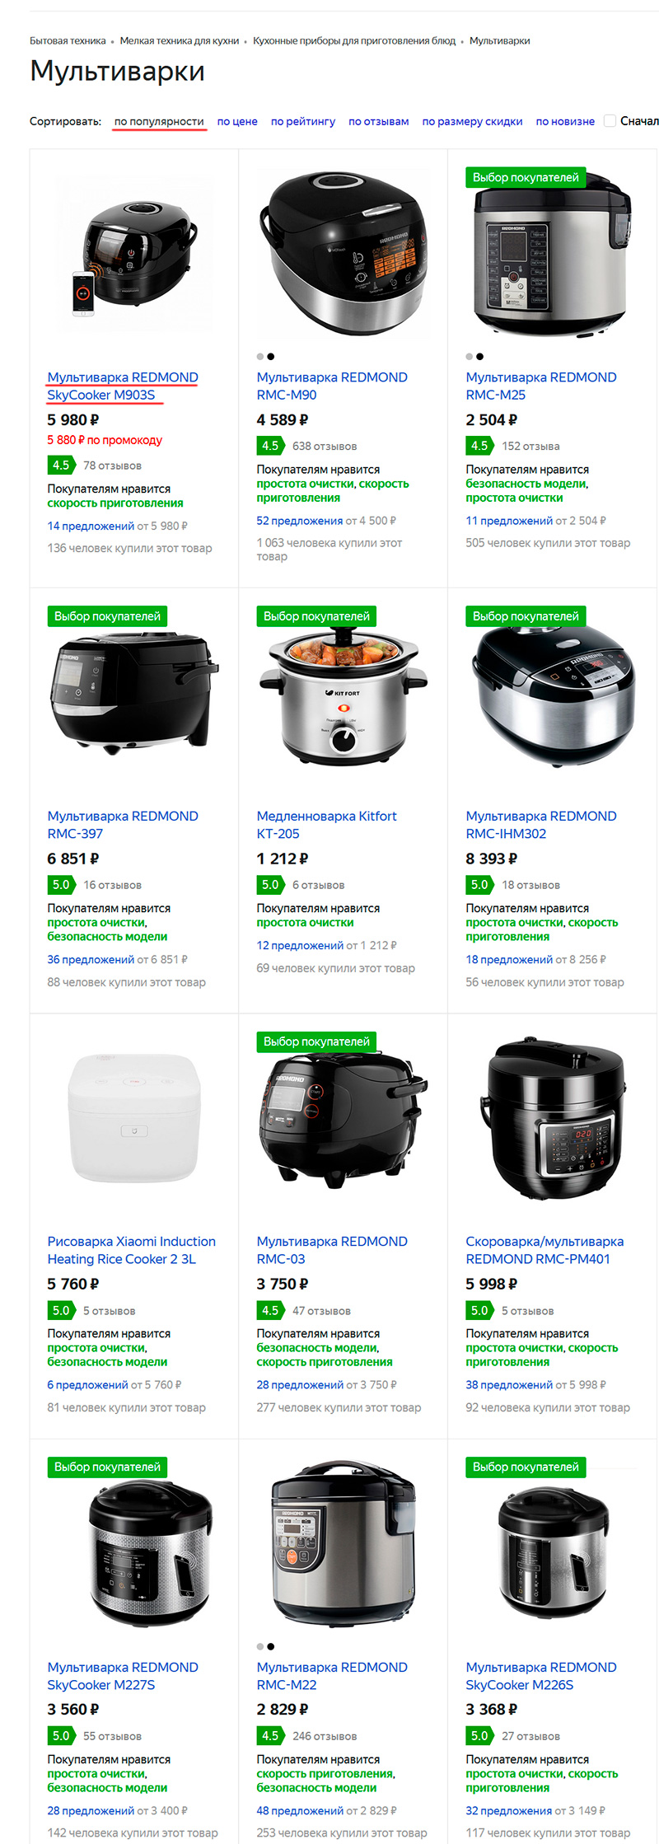Sort by 'по размеру скидки'
659x1844 pixels.
pyautogui.click(x=472, y=121)
